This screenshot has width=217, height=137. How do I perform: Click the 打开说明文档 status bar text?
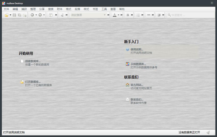click(x=14, y=132)
